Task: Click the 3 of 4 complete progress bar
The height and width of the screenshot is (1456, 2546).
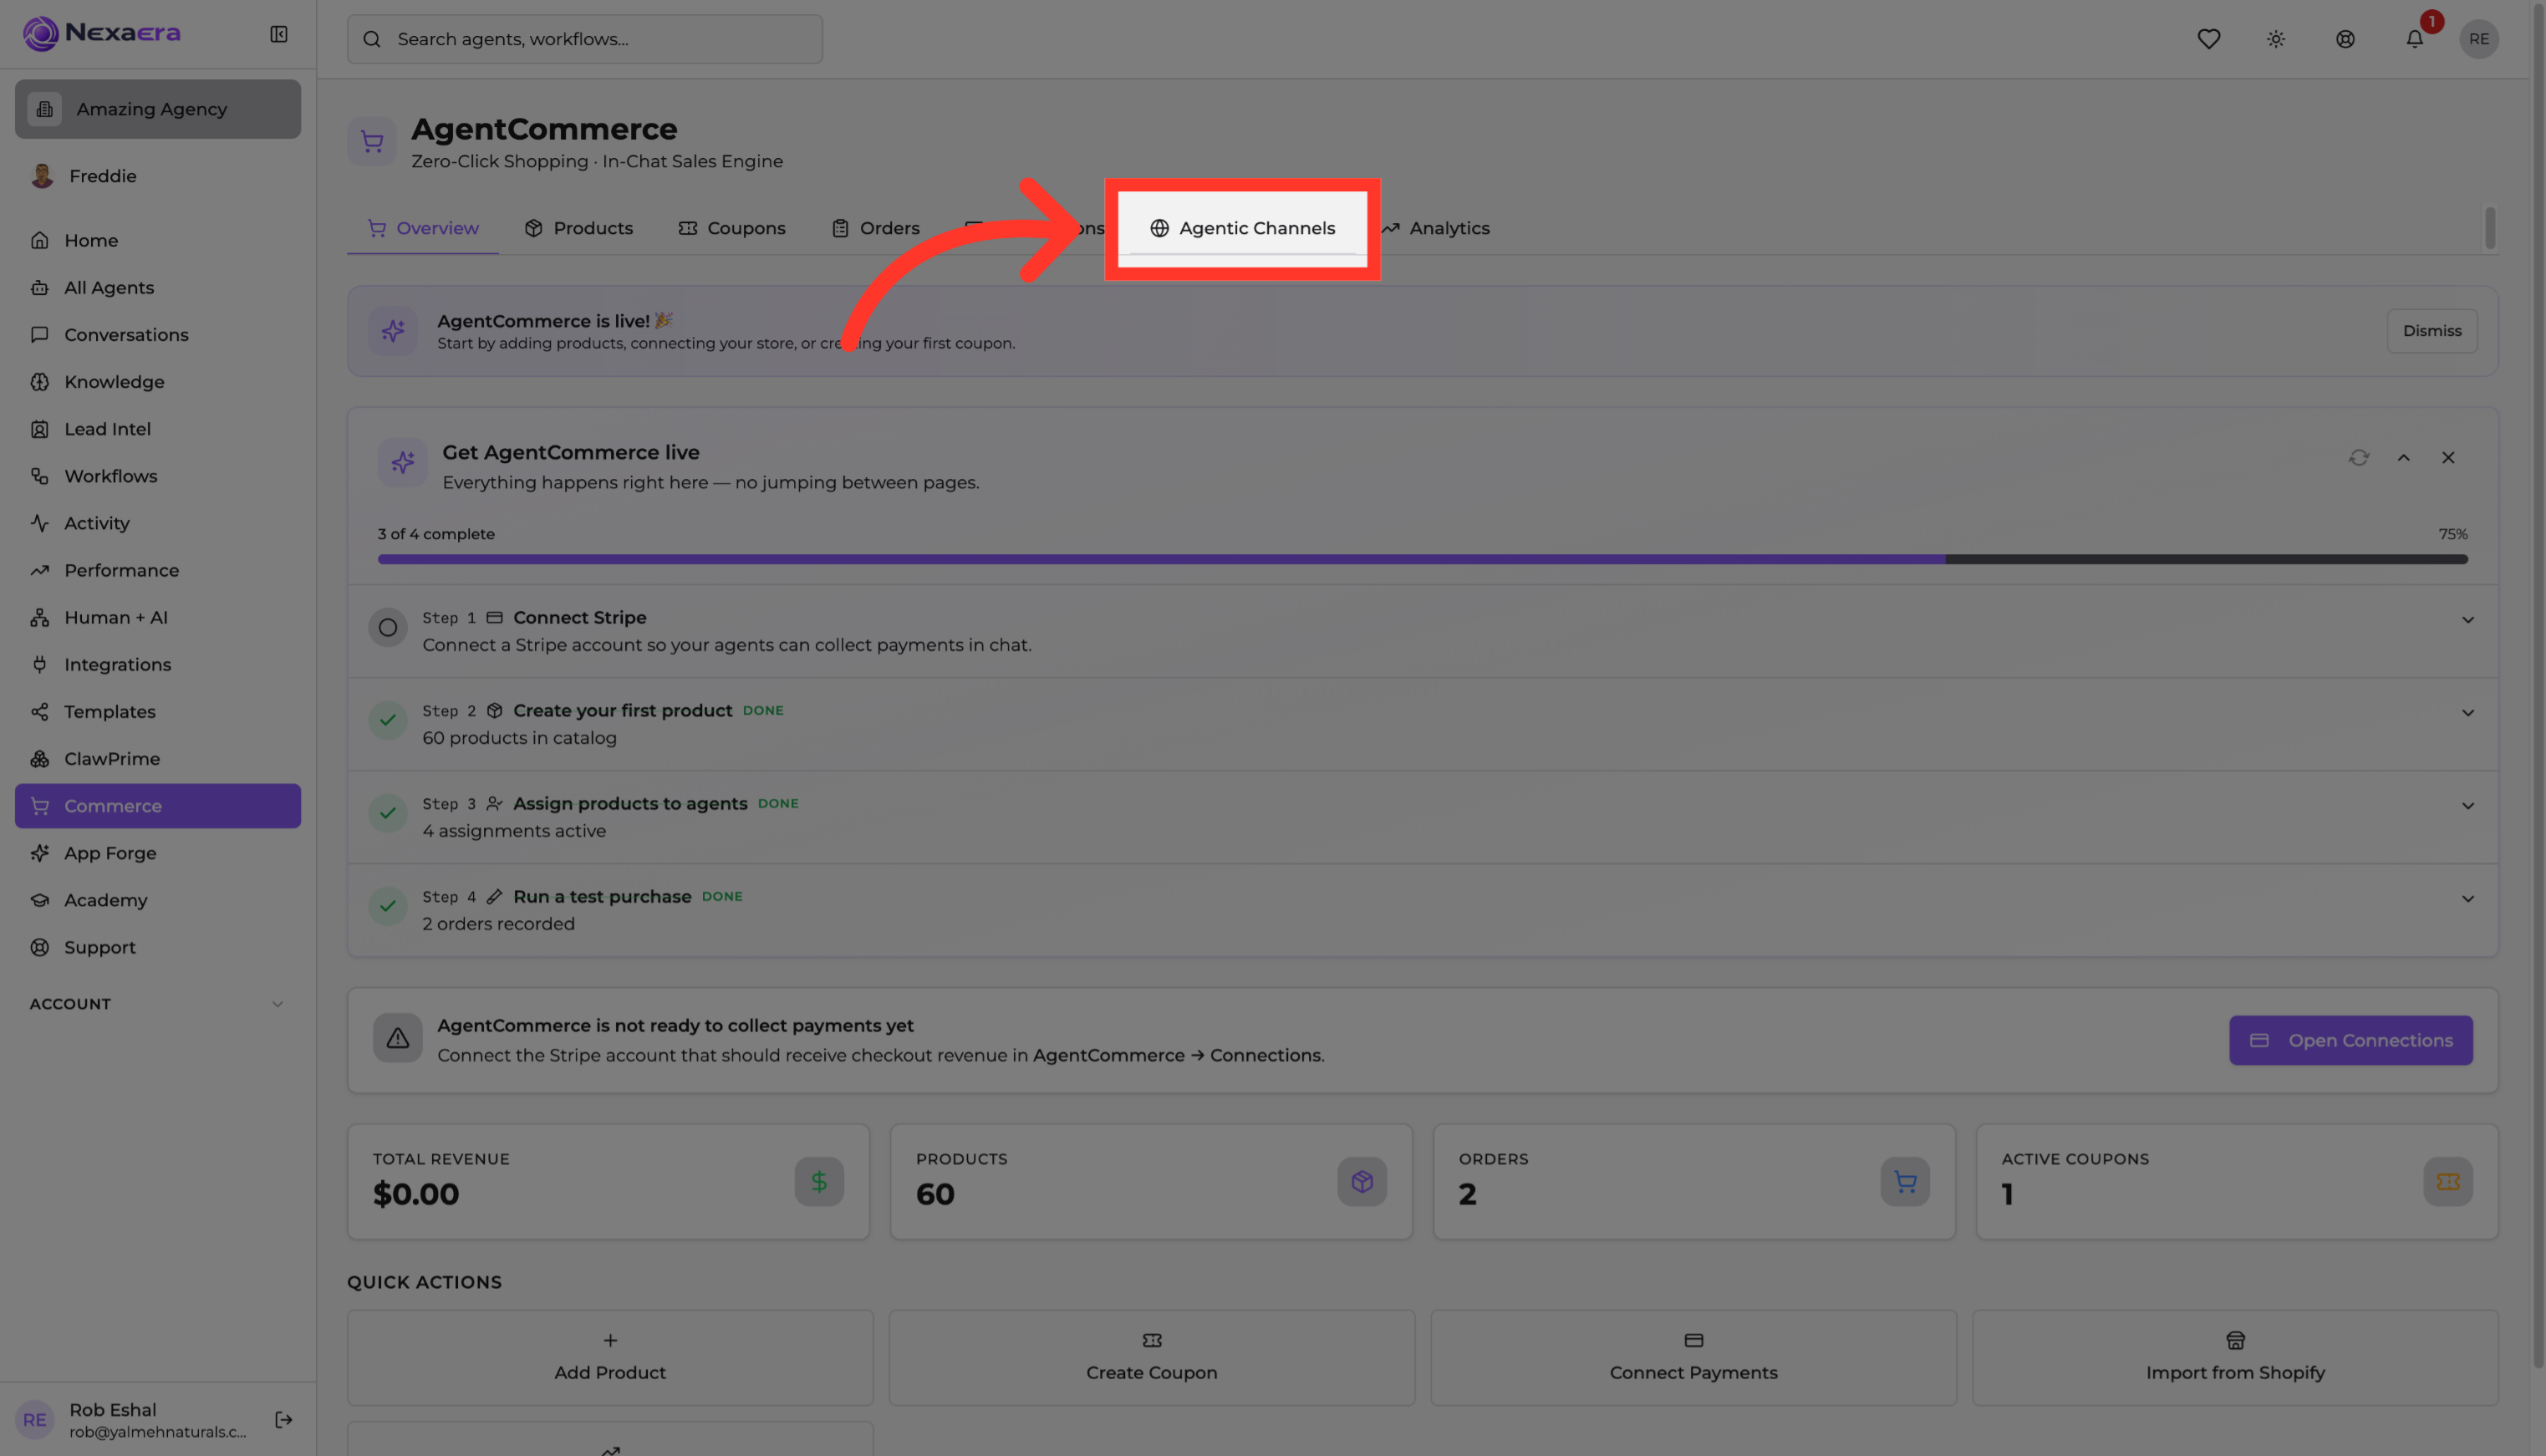Action: point(1422,559)
